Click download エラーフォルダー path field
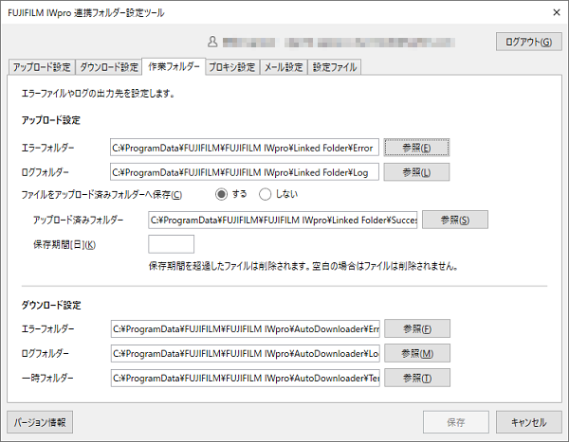This screenshot has width=569, height=442. [x=246, y=328]
